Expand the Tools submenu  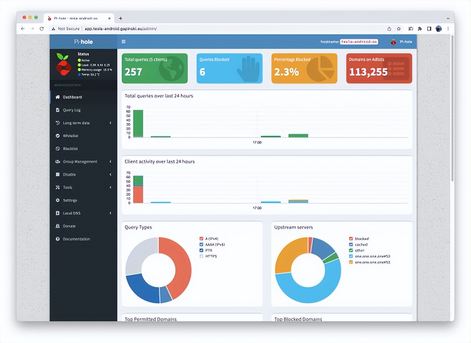83,187
